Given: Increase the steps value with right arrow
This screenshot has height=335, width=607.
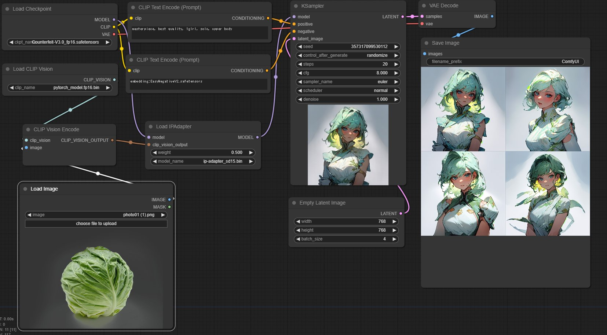Looking at the screenshot, I should [396, 64].
